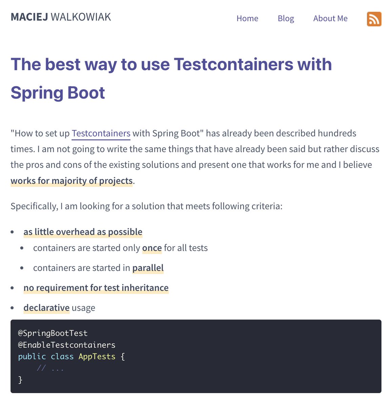The image size is (392, 407).
Task: Click the 'Specifically, I am looking' sentence
Action: pos(146,206)
